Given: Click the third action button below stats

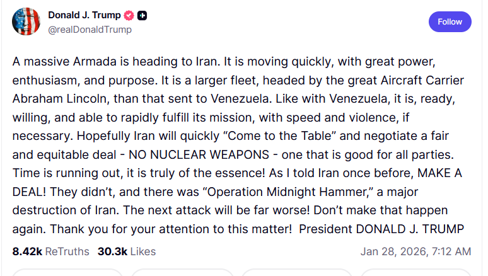Looking at the screenshot, I should [294, 272].
